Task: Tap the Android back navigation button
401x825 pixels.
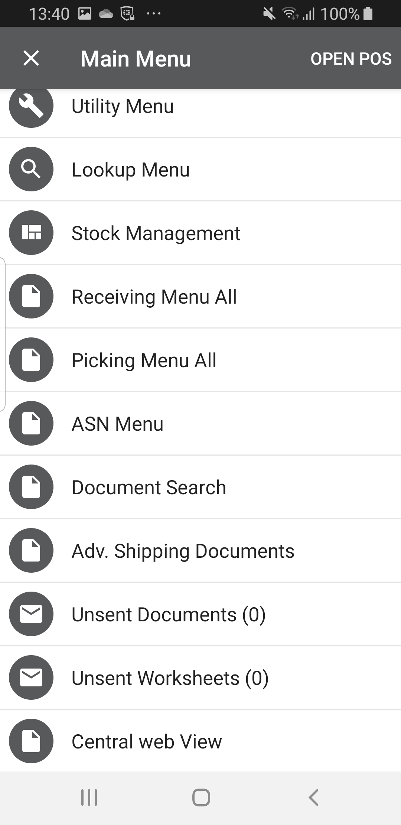Action: click(313, 797)
